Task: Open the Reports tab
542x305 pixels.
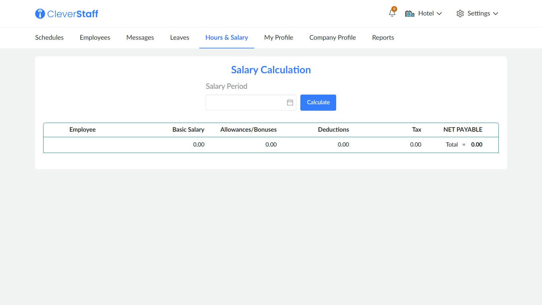Action: click(x=383, y=37)
